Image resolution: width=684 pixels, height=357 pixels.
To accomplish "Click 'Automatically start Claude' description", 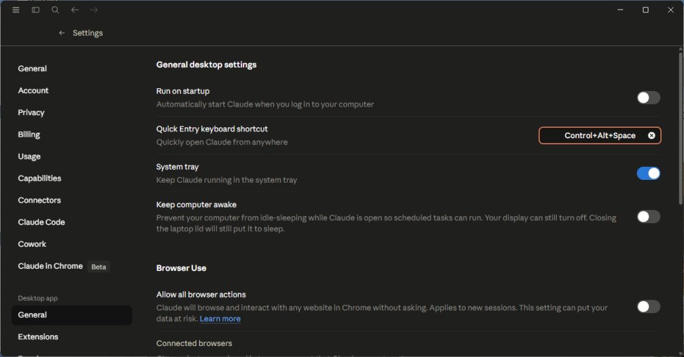I will 265,104.
